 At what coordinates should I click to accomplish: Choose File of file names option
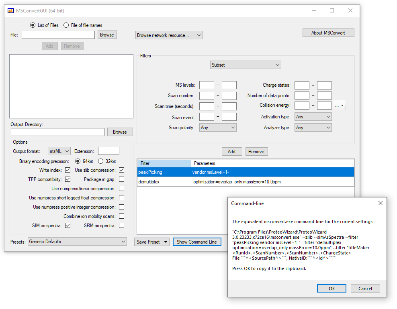pyautogui.click(x=66, y=25)
